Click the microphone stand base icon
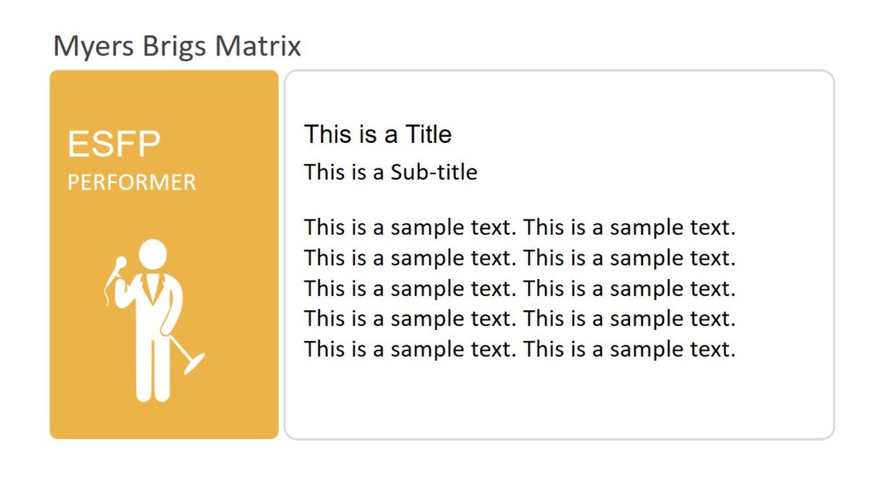The width and height of the screenshot is (872, 490). 194,363
